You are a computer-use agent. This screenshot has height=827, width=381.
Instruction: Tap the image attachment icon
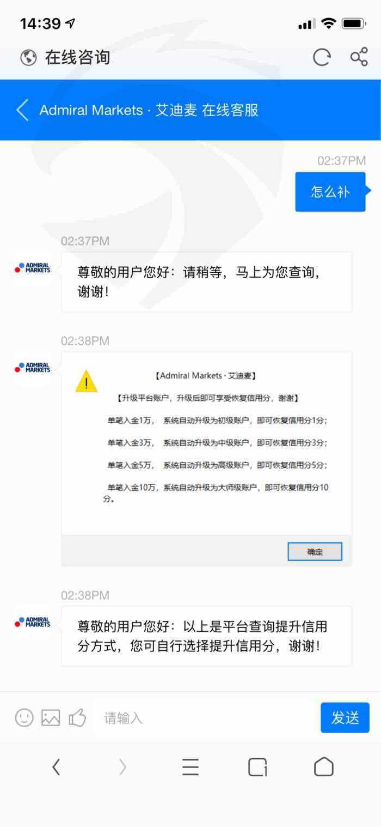(51, 717)
